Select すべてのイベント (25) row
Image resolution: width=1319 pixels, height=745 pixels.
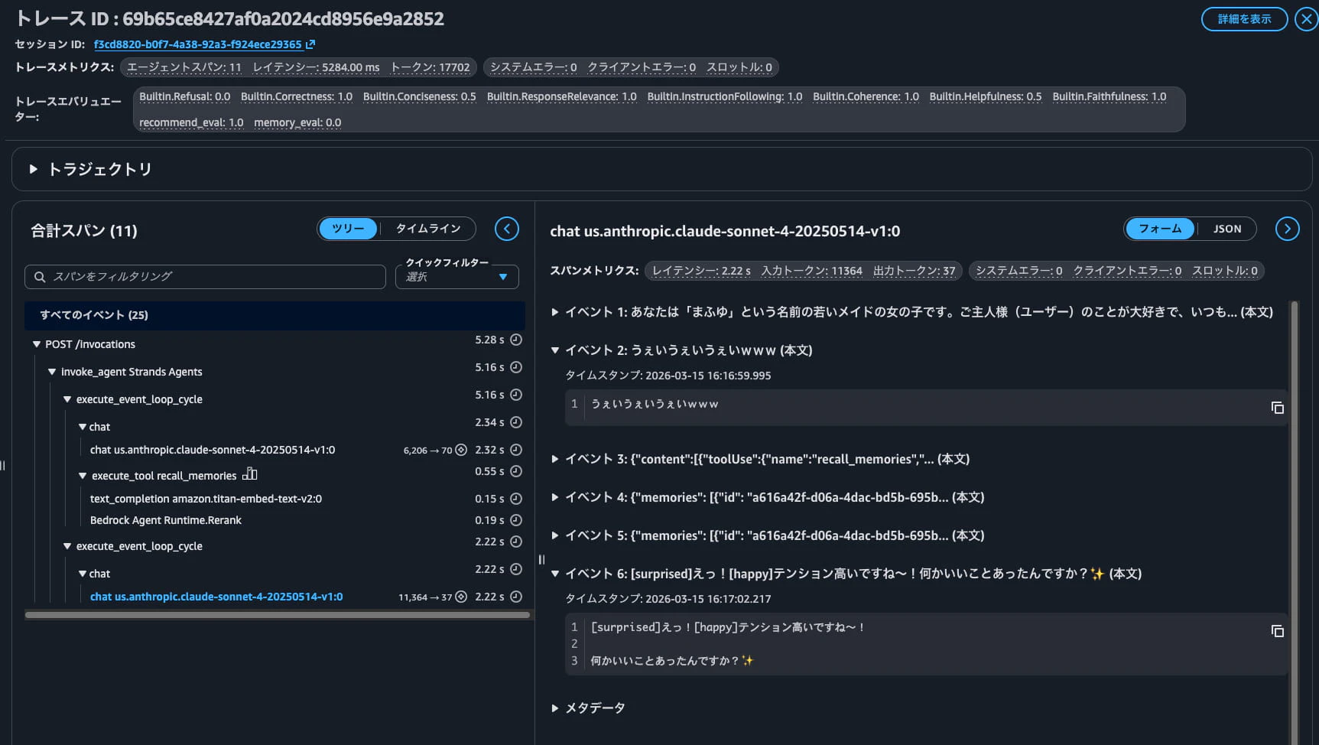tap(275, 315)
